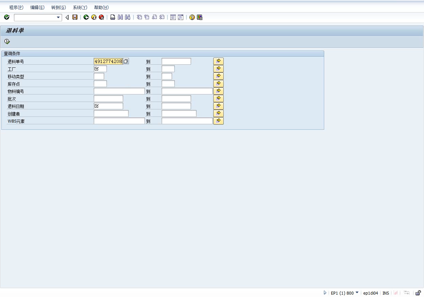Open the command field dropdown arrow
Image resolution: width=424 pixels, height=297 pixels.
click(x=58, y=17)
